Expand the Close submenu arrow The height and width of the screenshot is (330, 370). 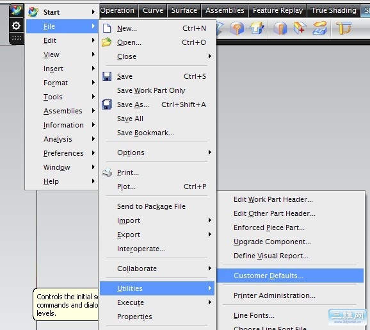tap(209, 56)
